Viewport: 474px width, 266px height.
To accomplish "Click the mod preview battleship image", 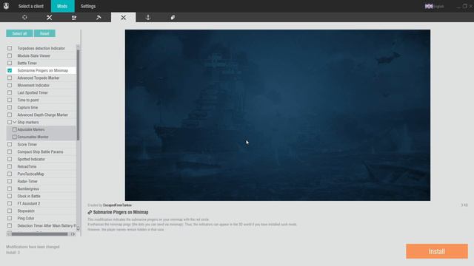I will (278, 115).
